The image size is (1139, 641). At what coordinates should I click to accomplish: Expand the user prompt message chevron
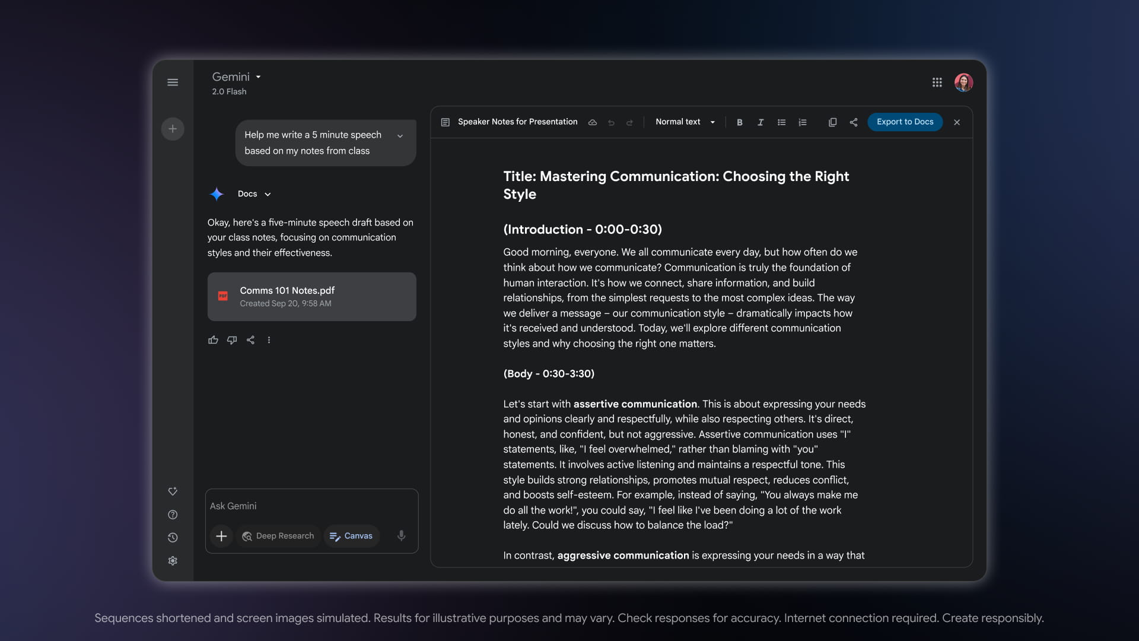[400, 136]
